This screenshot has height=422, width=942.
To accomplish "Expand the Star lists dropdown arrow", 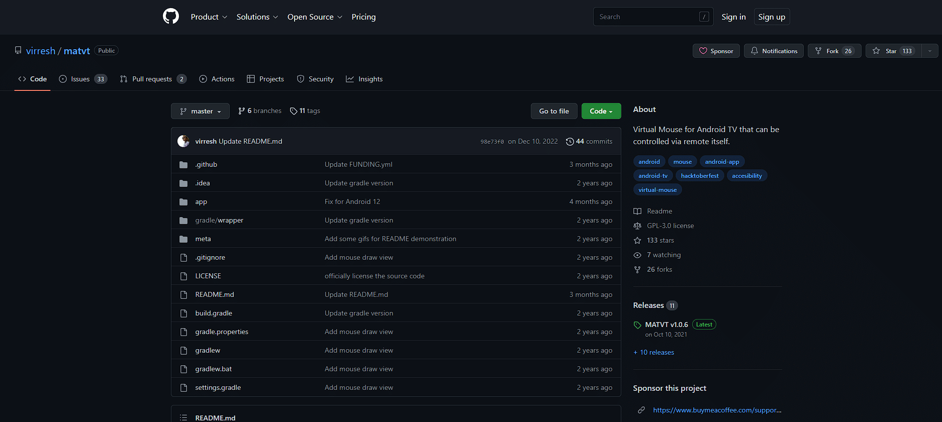I will tap(930, 51).
